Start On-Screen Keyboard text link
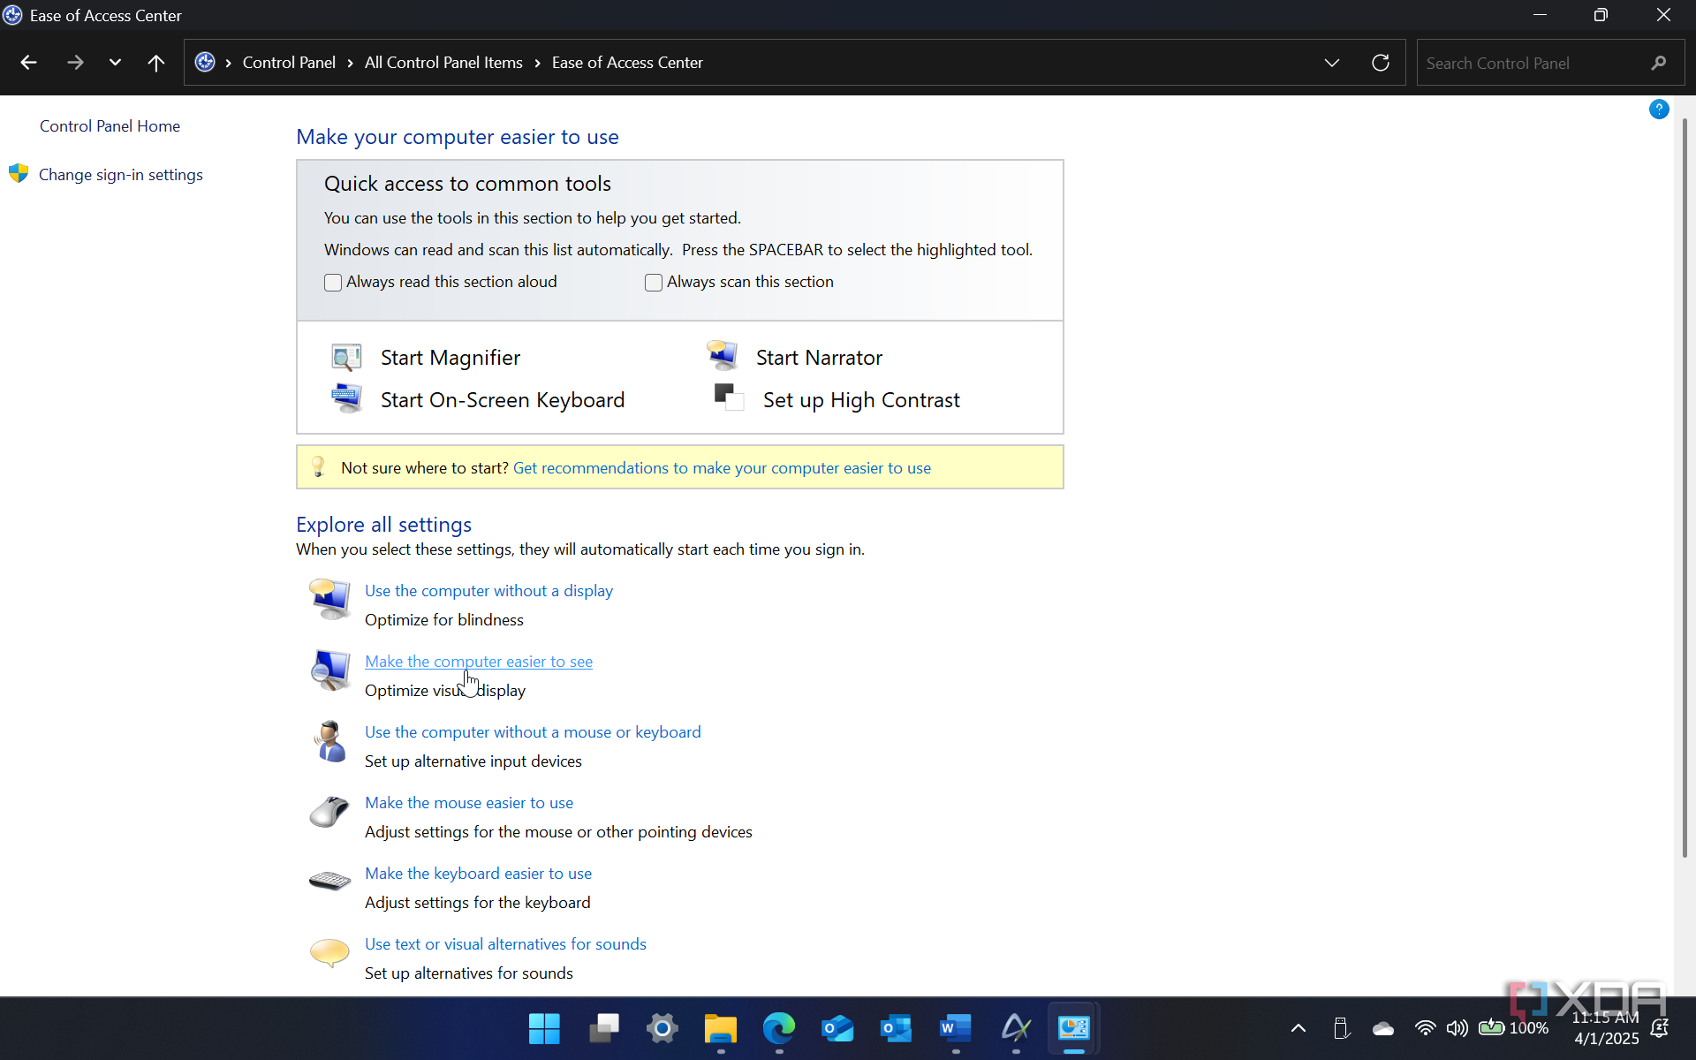Screen dimensions: 1696x1060 (x=503, y=400)
